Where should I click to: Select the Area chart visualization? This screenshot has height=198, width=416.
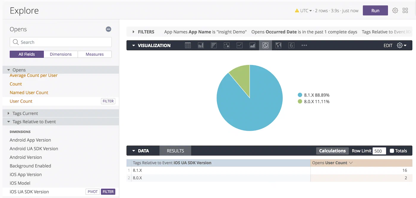[x=252, y=45]
